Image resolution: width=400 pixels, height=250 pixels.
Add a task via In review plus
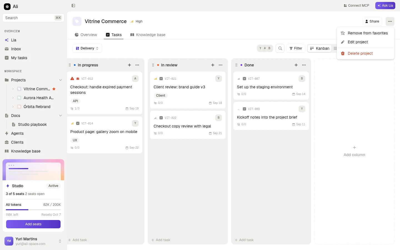coord(213,65)
